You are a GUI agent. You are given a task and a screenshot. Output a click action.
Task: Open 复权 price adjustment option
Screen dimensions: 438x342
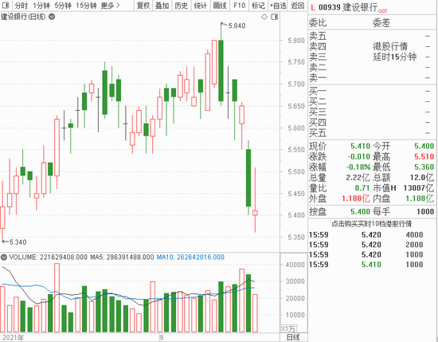pos(143,6)
